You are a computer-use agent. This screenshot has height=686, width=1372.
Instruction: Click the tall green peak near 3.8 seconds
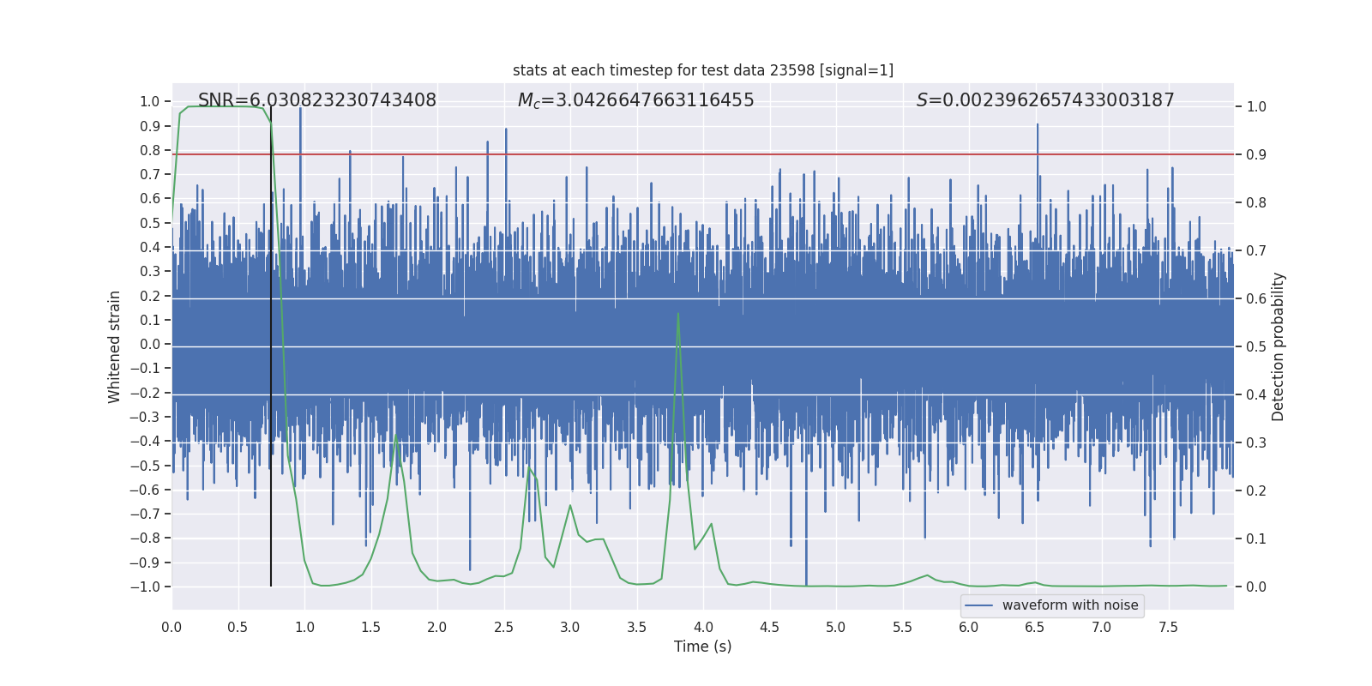tap(678, 315)
